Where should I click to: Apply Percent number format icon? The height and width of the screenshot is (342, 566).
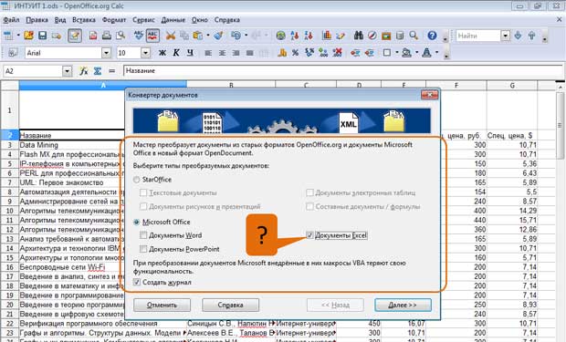tap(295, 53)
